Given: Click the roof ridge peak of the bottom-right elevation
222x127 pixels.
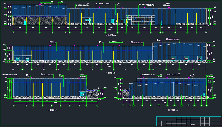Looking at the screenshot, I should point(167,82).
